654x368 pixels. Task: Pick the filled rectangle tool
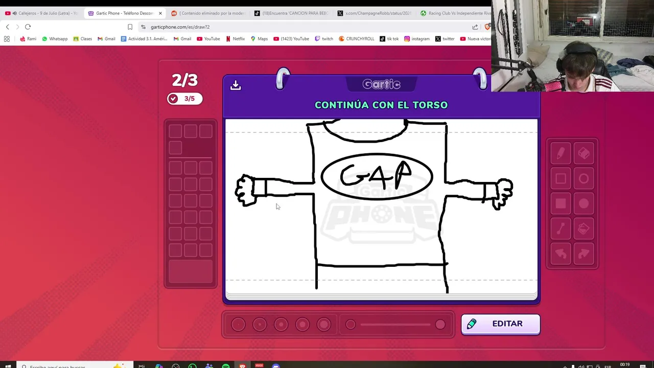point(560,203)
